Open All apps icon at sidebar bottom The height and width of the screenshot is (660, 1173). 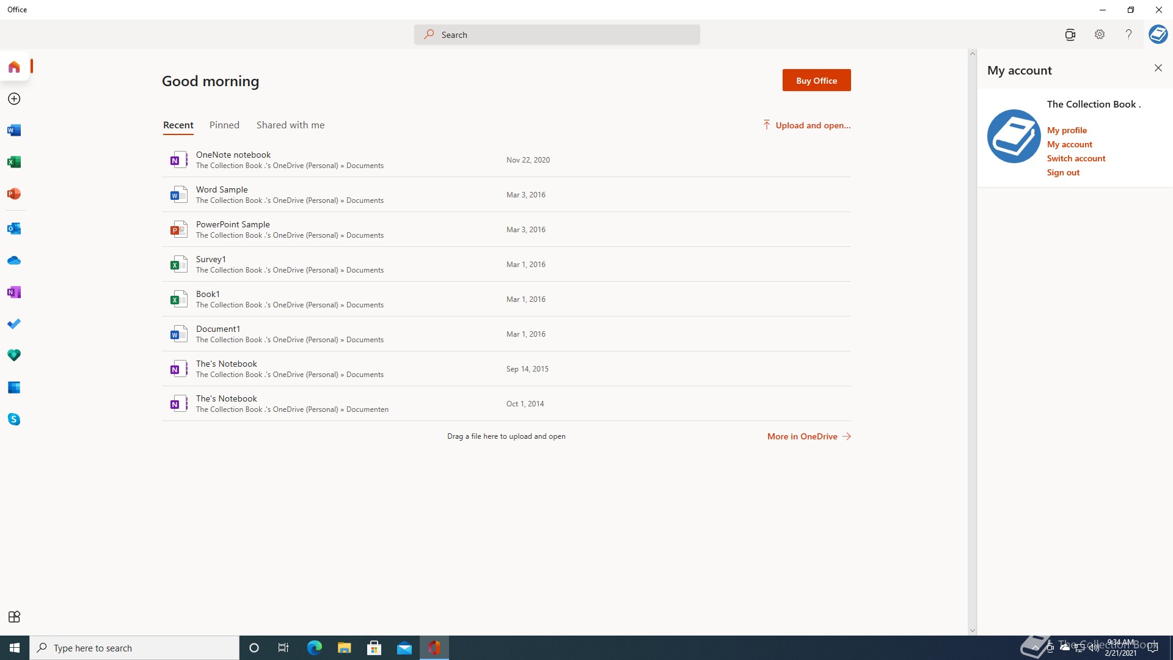(x=14, y=617)
